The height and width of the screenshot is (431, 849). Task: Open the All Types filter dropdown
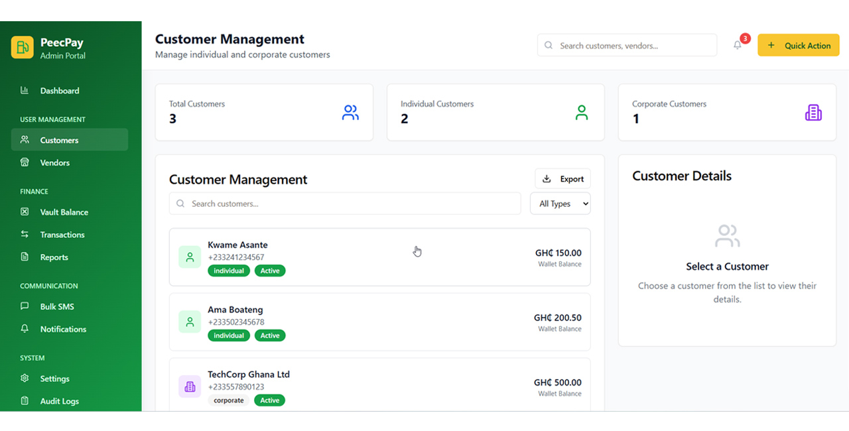point(560,204)
